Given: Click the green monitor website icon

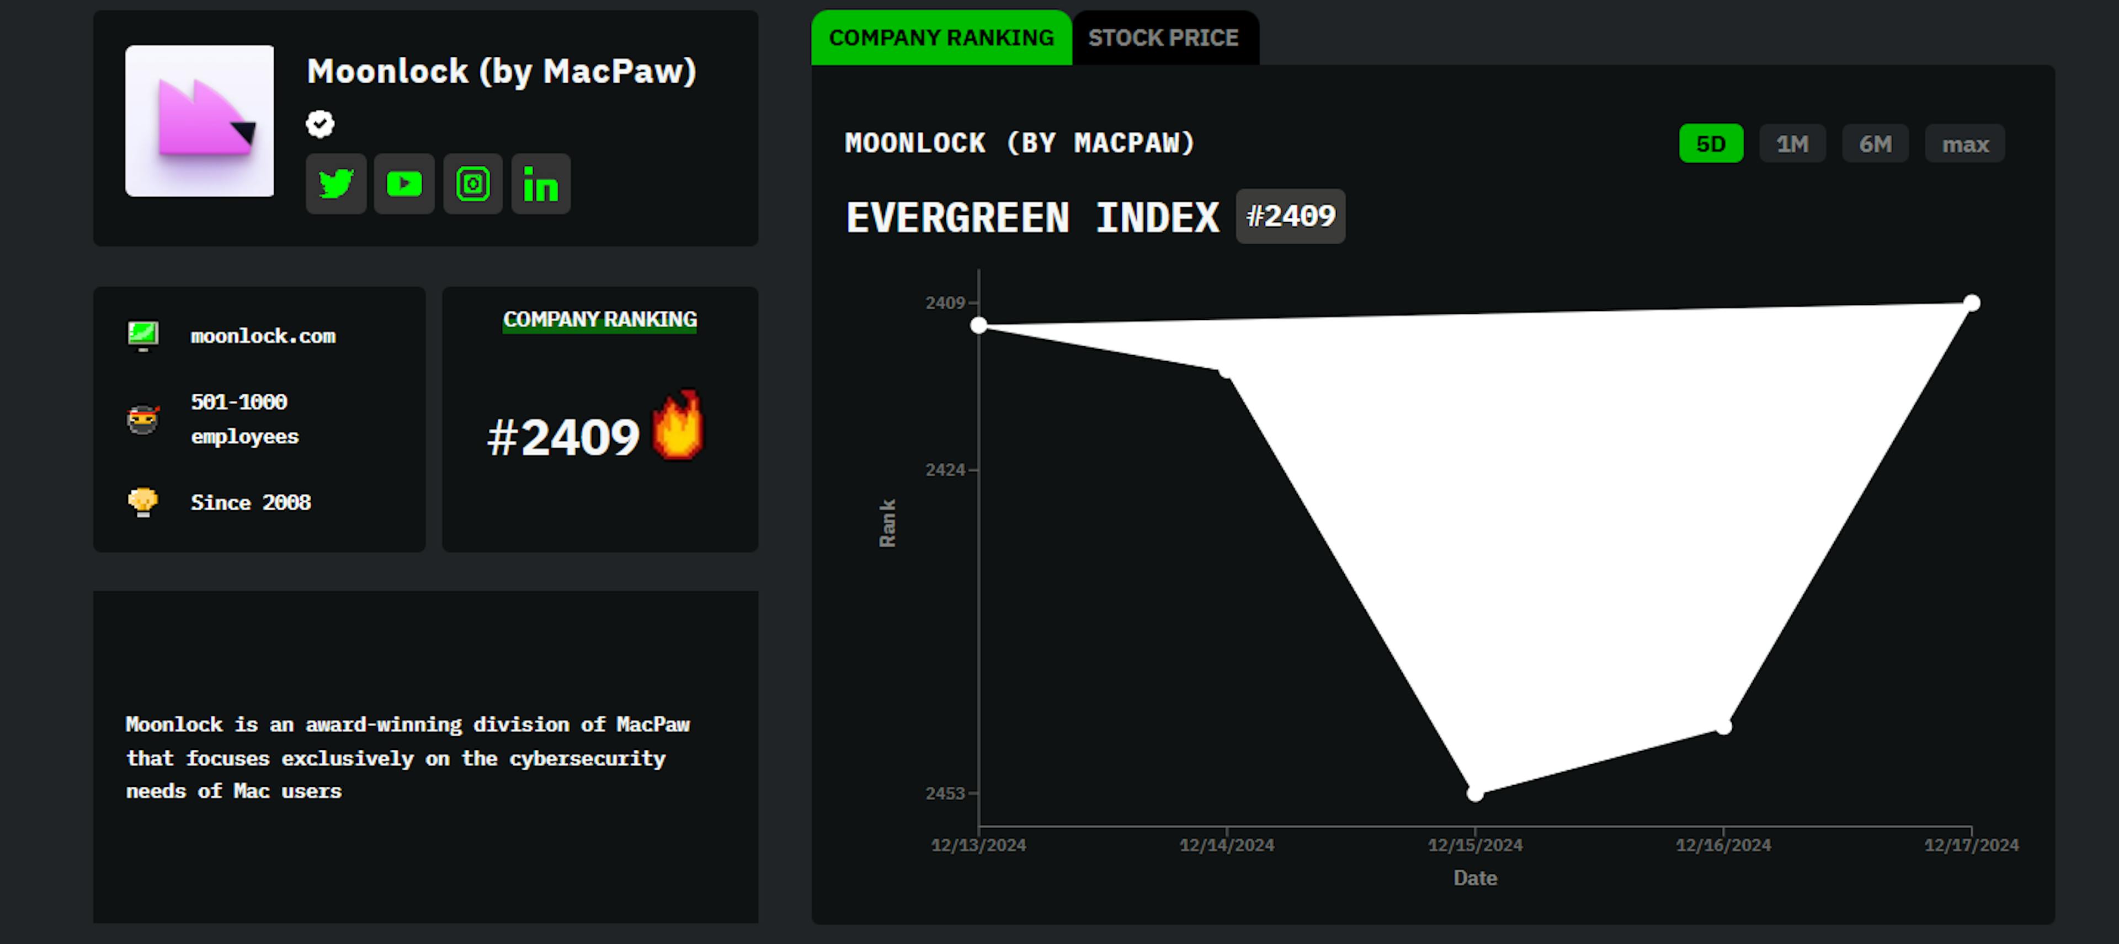Looking at the screenshot, I should click(x=143, y=335).
